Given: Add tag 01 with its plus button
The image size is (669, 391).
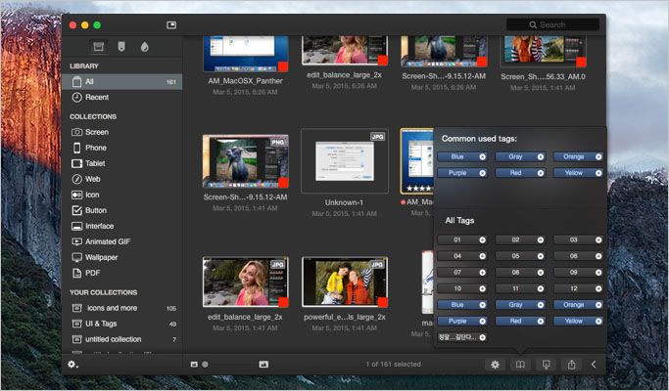Looking at the screenshot, I should (483, 239).
